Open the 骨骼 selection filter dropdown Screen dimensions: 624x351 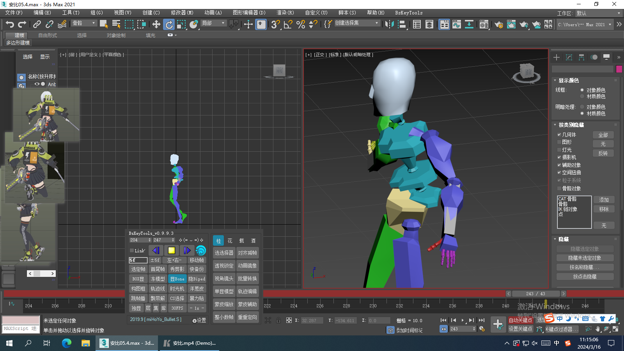pyautogui.click(x=84, y=23)
